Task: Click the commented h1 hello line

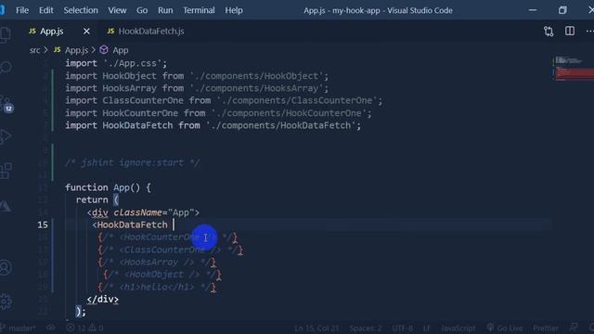Action: click(x=157, y=287)
